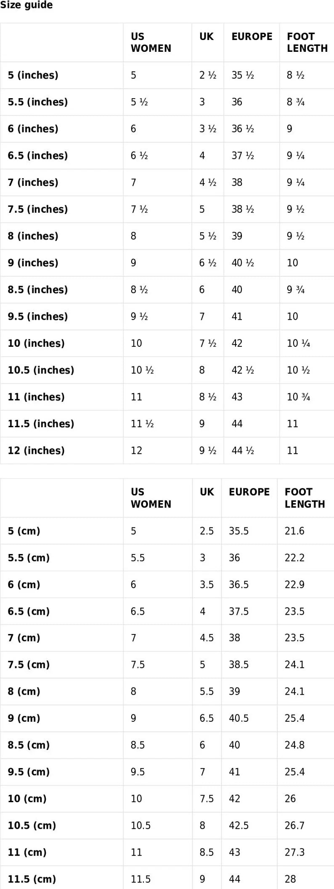This screenshot has width=334, height=889.
Task: Click the '12 (inches)' row label
Action: coord(36,451)
